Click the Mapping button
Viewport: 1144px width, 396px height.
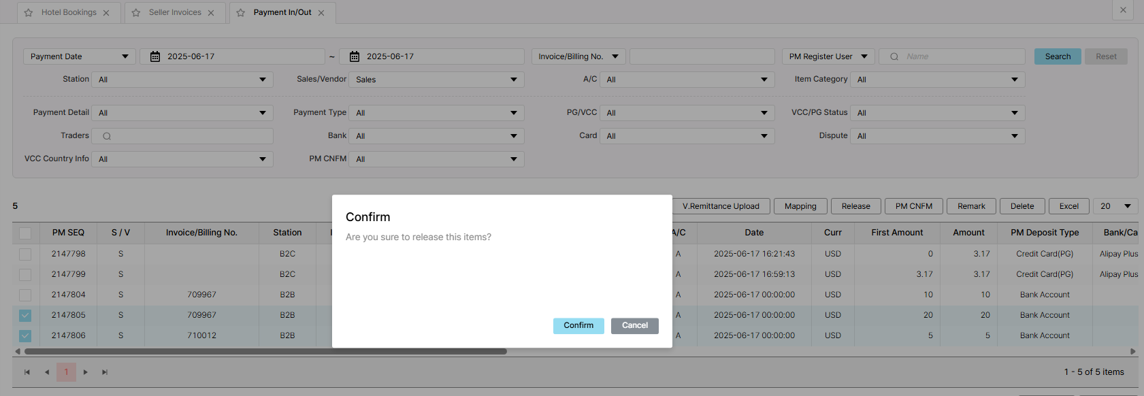point(800,206)
